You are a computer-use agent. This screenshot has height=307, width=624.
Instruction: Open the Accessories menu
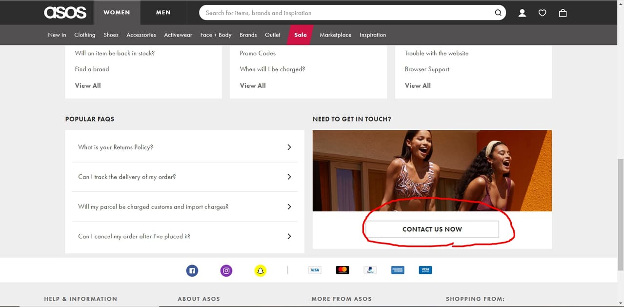tap(141, 35)
